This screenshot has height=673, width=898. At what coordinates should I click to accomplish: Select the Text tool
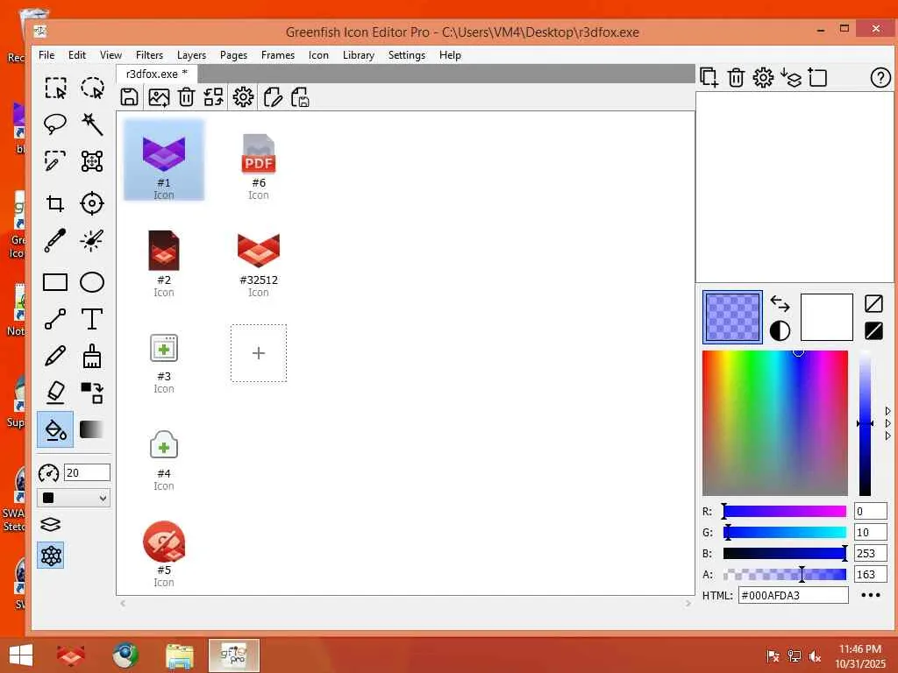[91, 319]
